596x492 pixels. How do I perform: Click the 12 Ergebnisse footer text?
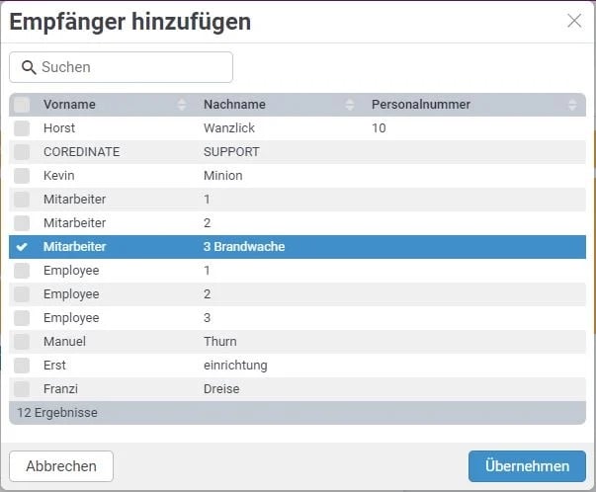pos(57,413)
